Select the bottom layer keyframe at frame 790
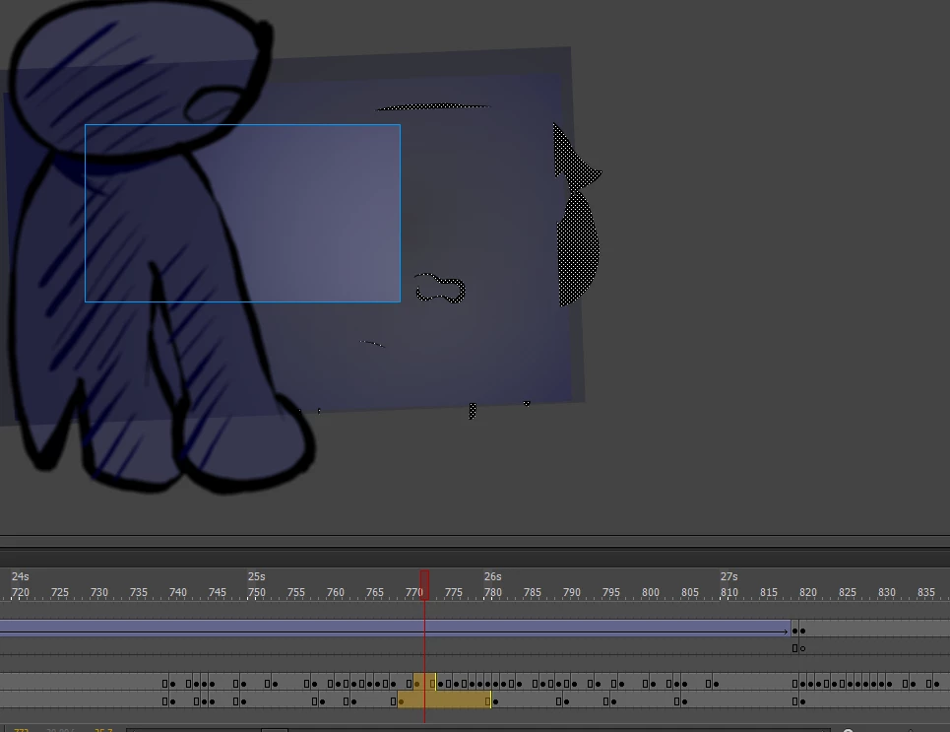950x732 pixels. (566, 701)
